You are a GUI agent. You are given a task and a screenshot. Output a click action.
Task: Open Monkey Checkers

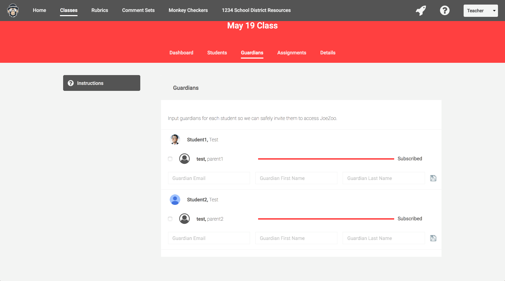[x=188, y=10]
